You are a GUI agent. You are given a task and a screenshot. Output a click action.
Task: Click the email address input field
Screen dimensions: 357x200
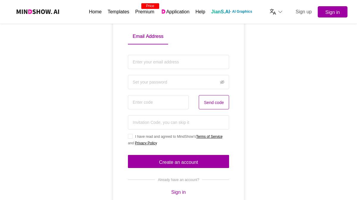coord(178,62)
